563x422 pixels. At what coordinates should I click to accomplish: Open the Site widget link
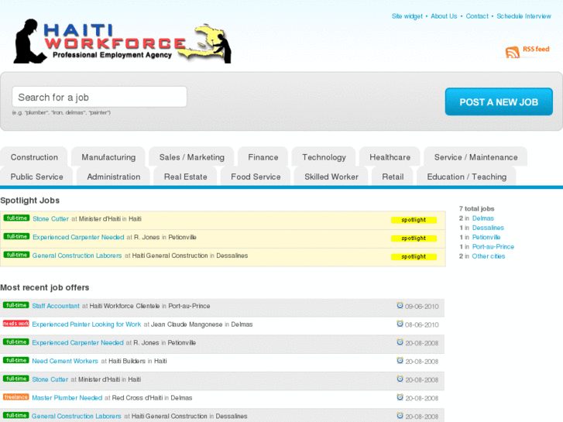tap(407, 16)
